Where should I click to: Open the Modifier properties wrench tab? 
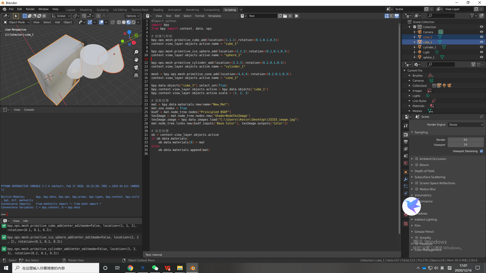pyautogui.click(x=406, y=179)
